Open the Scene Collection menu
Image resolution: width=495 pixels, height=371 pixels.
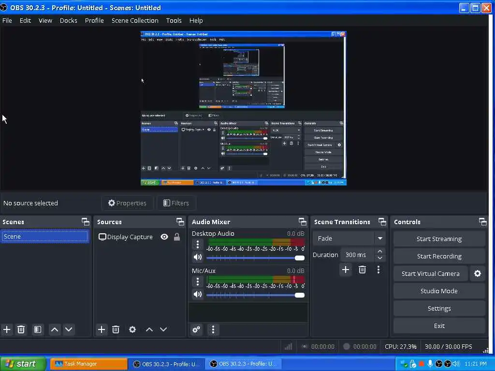tap(135, 20)
